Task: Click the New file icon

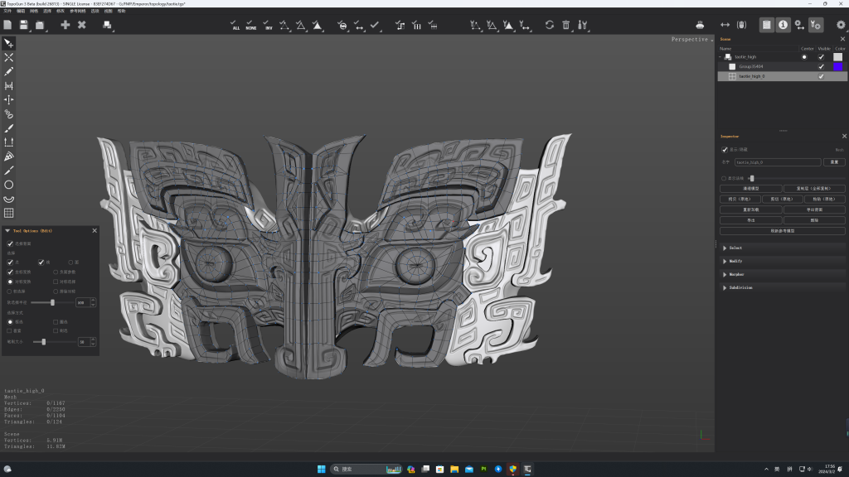Action: click(x=7, y=25)
